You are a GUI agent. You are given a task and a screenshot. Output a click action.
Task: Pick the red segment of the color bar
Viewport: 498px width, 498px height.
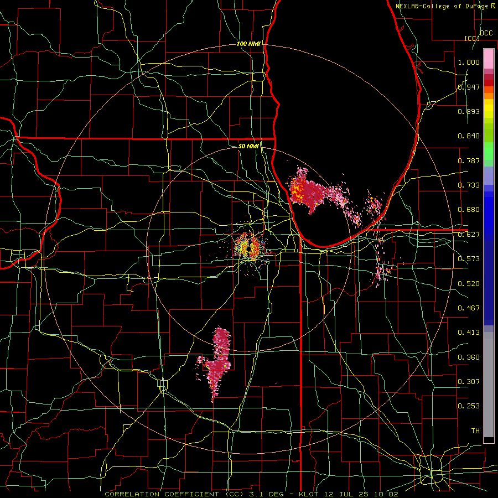(x=489, y=83)
